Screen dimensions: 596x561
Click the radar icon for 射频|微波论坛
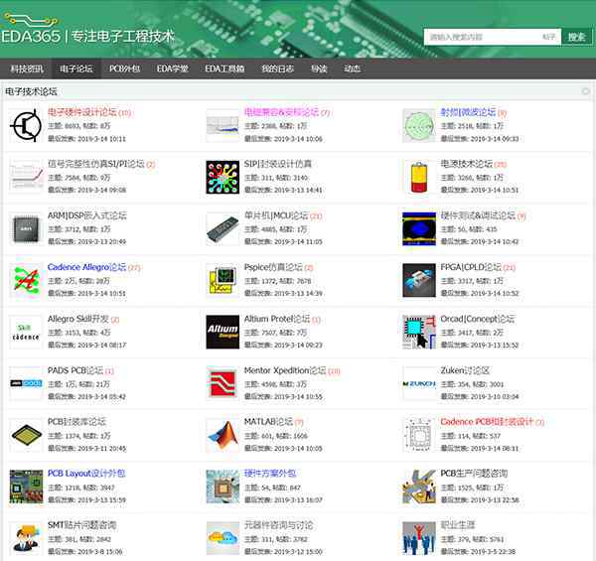pyautogui.click(x=418, y=124)
